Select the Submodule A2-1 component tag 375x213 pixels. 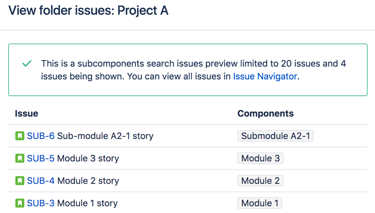[x=276, y=136]
